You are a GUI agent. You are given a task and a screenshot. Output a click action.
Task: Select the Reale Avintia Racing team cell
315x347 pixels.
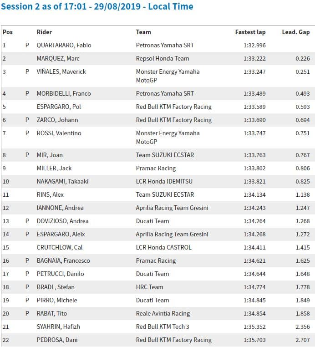(x=163, y=314)
